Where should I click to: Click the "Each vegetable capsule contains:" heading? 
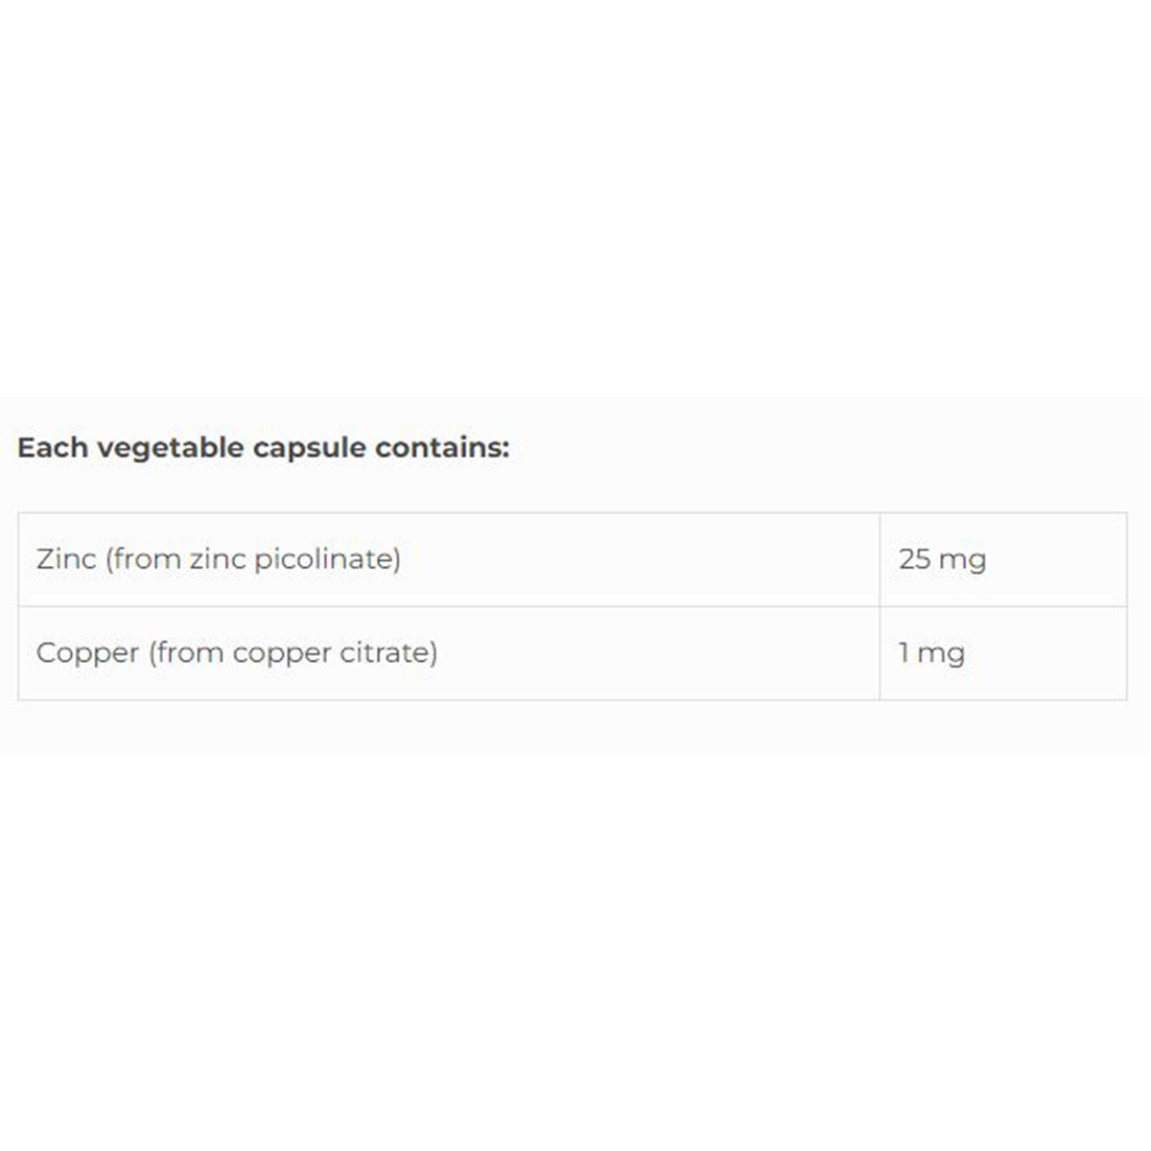(264, 448)
